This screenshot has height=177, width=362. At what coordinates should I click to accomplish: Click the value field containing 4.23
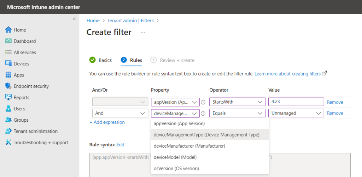(x=296, y=102)
